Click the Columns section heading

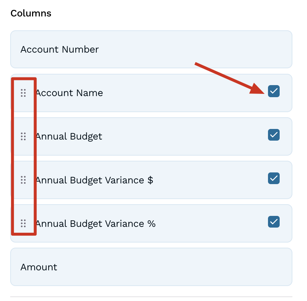31,14
